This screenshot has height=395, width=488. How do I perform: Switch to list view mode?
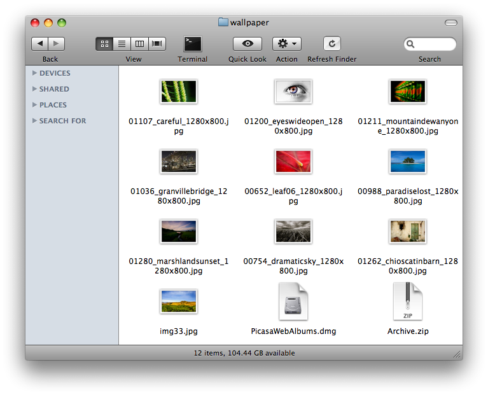[122, 44]
